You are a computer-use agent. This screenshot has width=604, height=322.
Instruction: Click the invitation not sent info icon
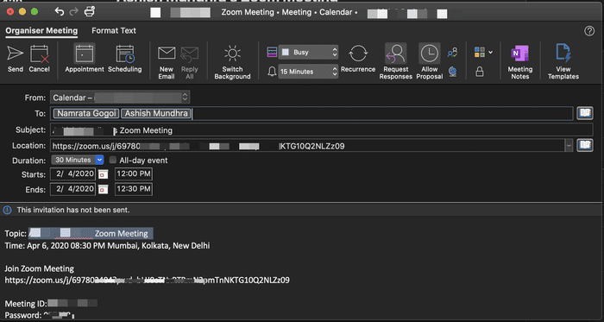pos(7,210)
